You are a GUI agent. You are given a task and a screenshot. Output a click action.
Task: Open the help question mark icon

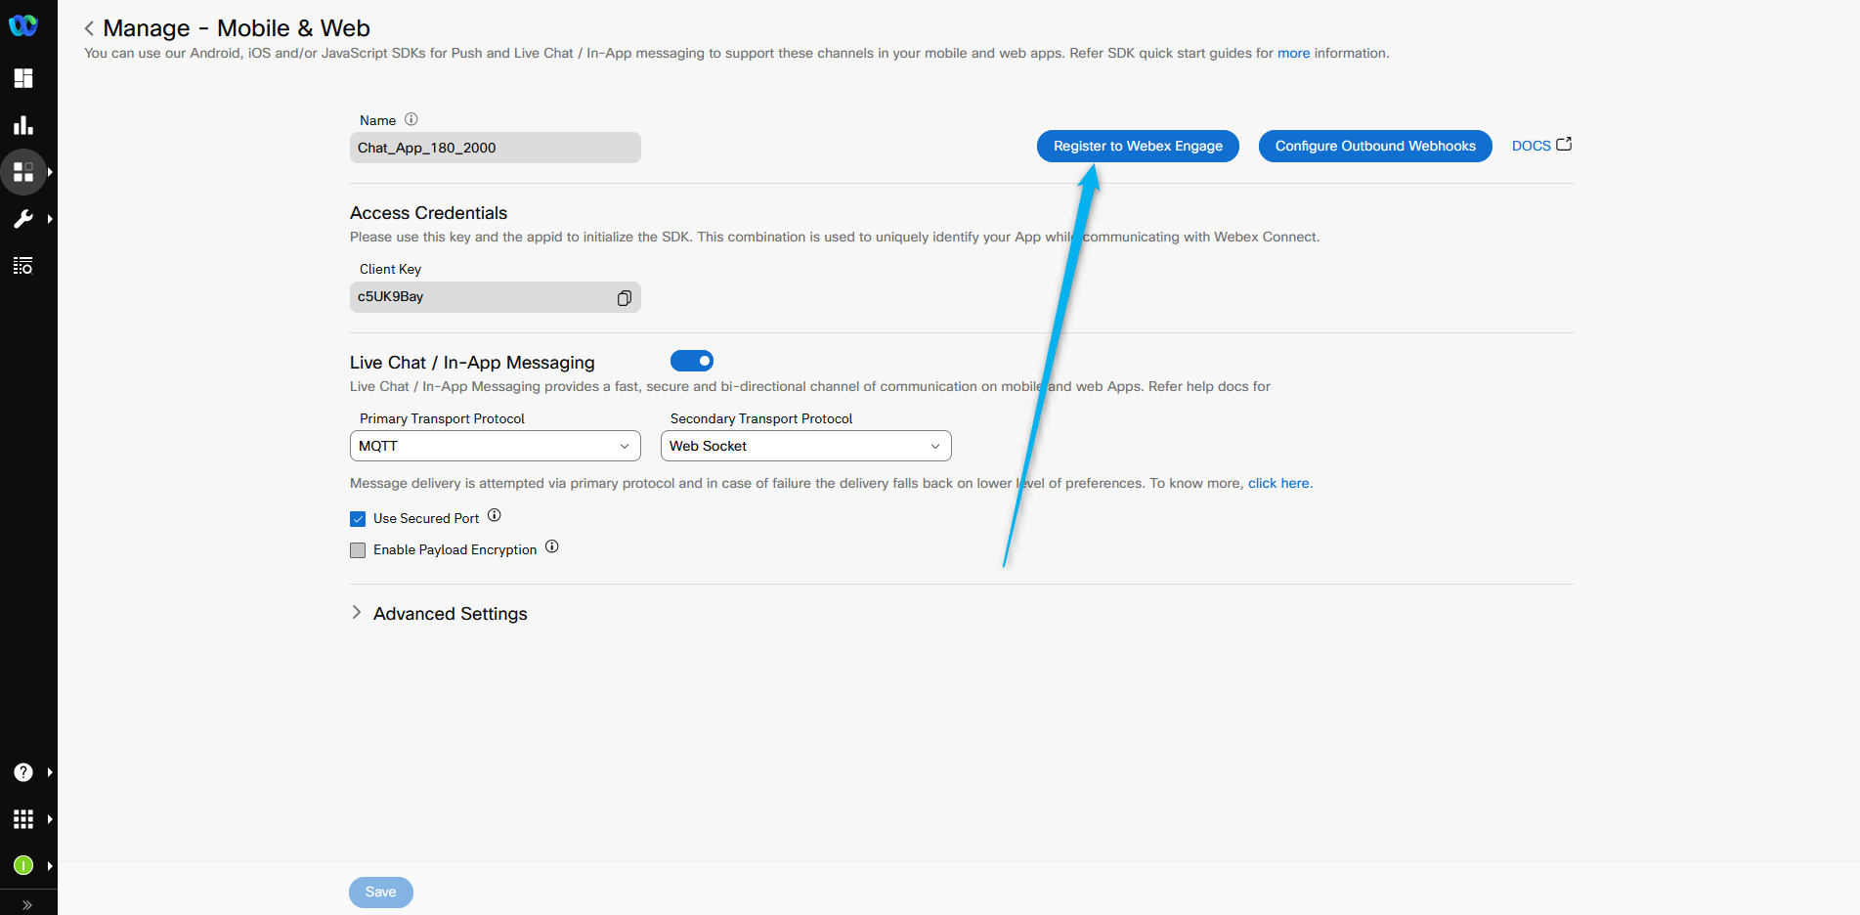(23, 772)
